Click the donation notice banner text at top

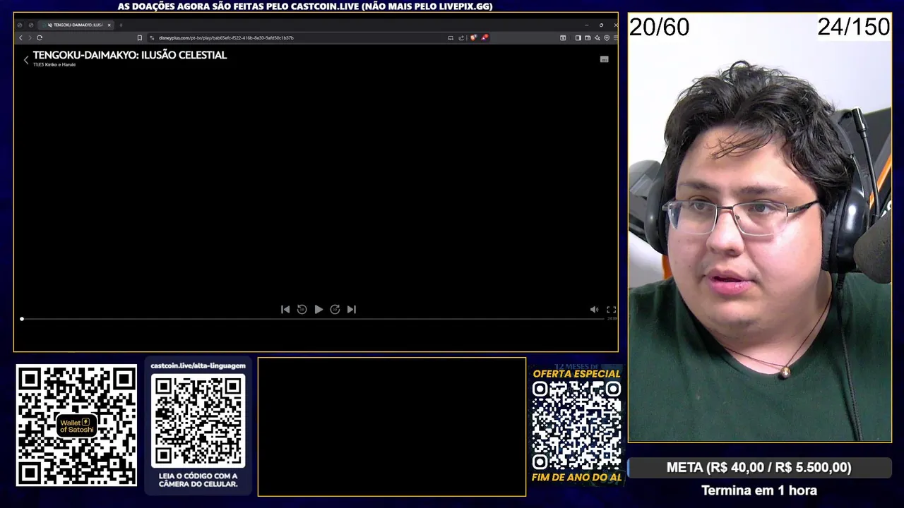point(305,6)
